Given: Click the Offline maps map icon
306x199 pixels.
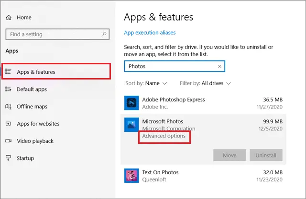Looking at the screenshot, I should point(8,107).
